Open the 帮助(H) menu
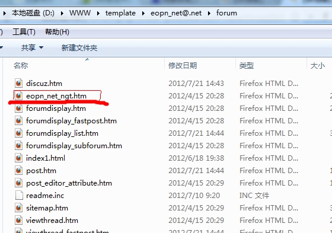 pyautogui.click(x=57, y=32)
